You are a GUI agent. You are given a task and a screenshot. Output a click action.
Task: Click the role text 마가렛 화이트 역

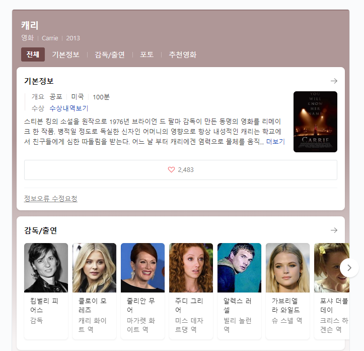point(140,325)
